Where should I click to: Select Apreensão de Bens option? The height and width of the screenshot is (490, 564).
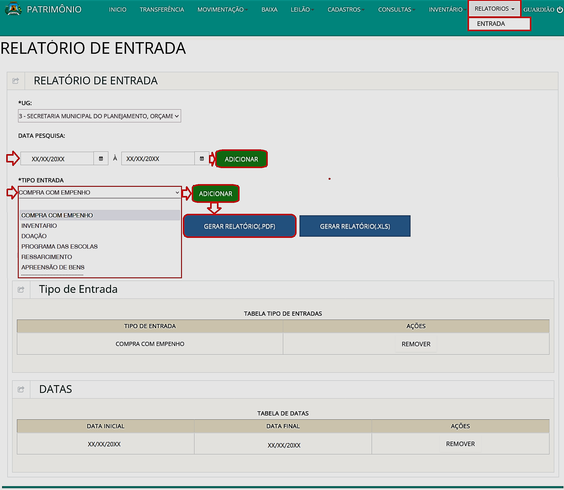(100, 267)
